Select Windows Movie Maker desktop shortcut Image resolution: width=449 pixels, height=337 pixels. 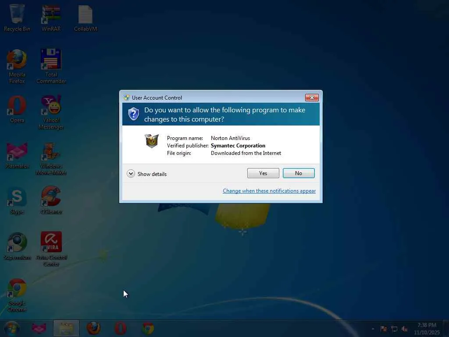pos(51,158)
